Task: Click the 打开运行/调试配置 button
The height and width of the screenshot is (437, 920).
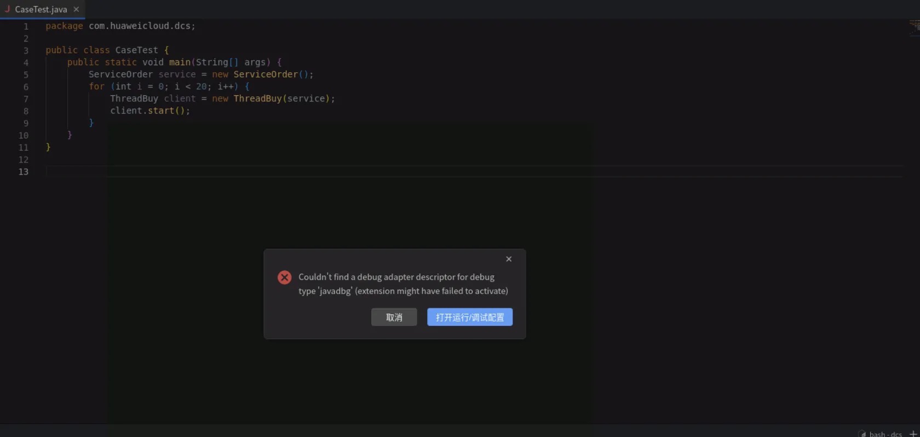Action: [x=470, y=317]
